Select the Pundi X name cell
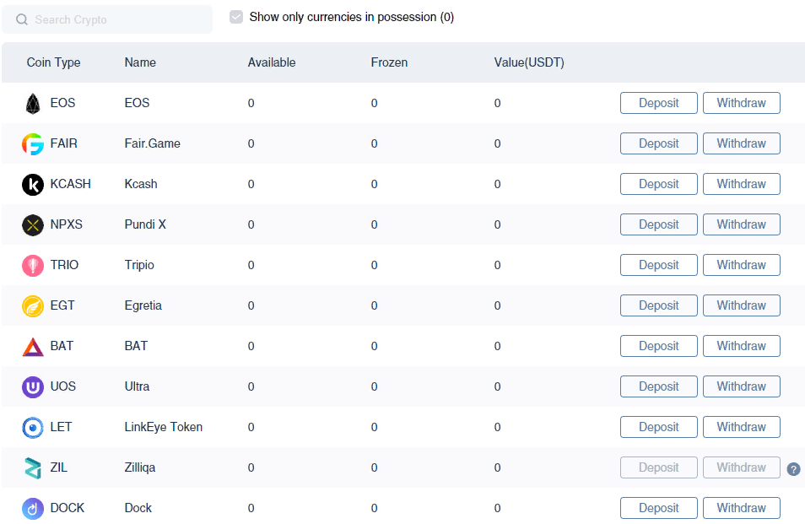805x524 pixels. [145, 224]
